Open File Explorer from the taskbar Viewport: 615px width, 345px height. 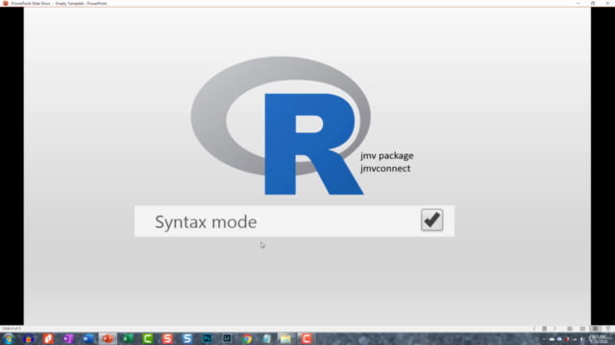tap(286, 338)
